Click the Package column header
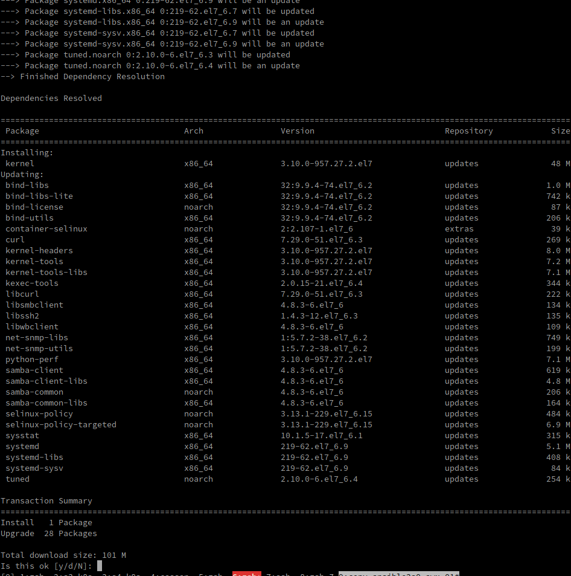 [x=22, y=131]
